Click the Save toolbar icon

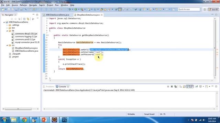click(9, 9)
